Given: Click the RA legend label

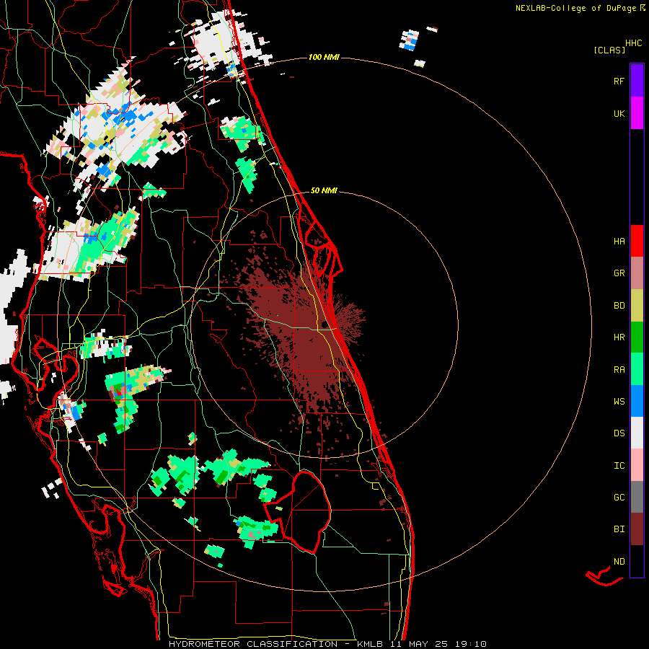Looking at the screenshot, I should pos(619,369).
